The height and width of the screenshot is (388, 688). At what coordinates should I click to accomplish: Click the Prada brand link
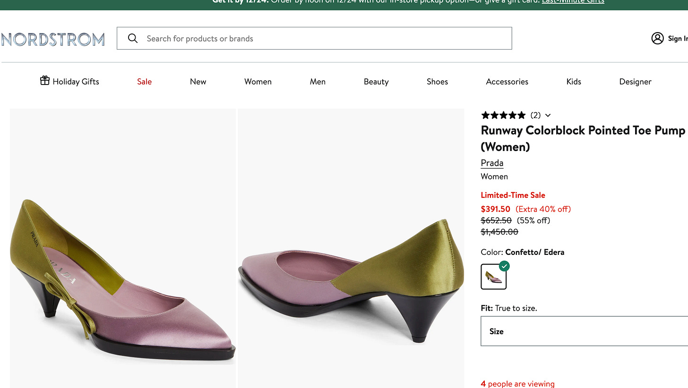click(492, 163)
